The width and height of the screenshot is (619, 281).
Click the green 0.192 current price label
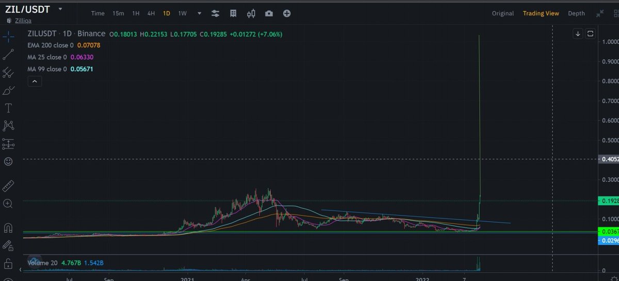609,201
